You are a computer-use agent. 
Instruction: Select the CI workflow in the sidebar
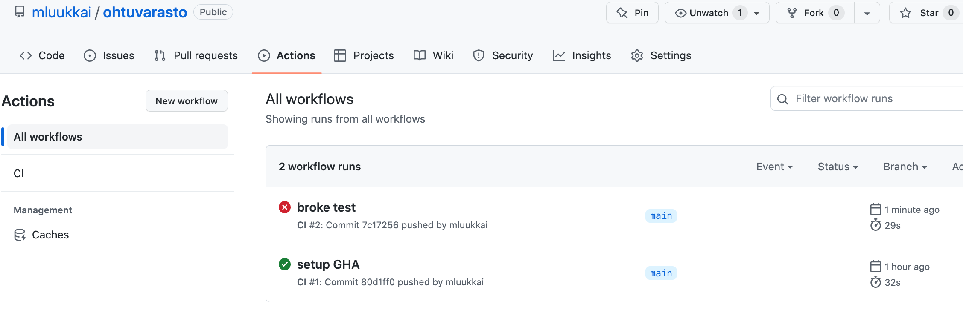19,173
